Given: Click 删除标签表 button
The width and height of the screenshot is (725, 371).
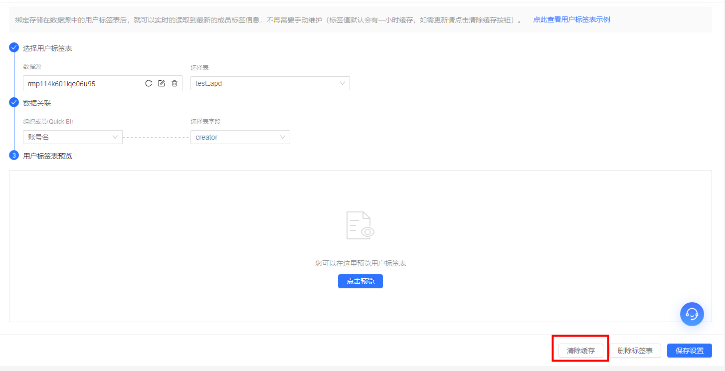Looking at the screenshot, I should [635, 351].
